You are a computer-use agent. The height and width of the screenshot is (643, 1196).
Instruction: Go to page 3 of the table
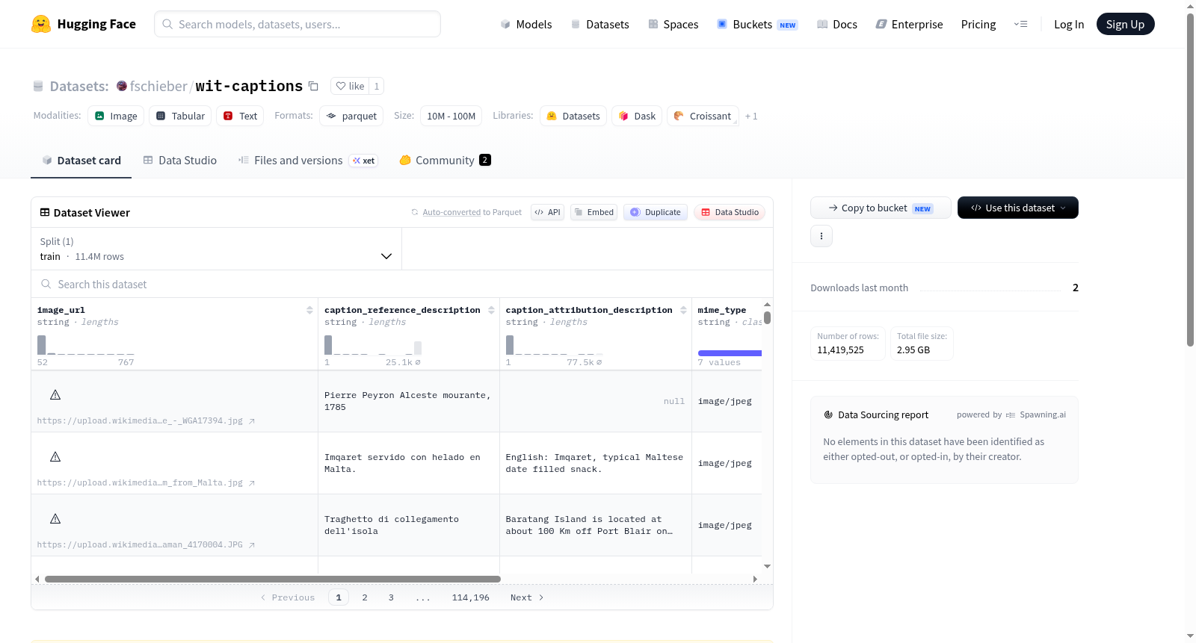pyautogui.click(x=391, y=597)
